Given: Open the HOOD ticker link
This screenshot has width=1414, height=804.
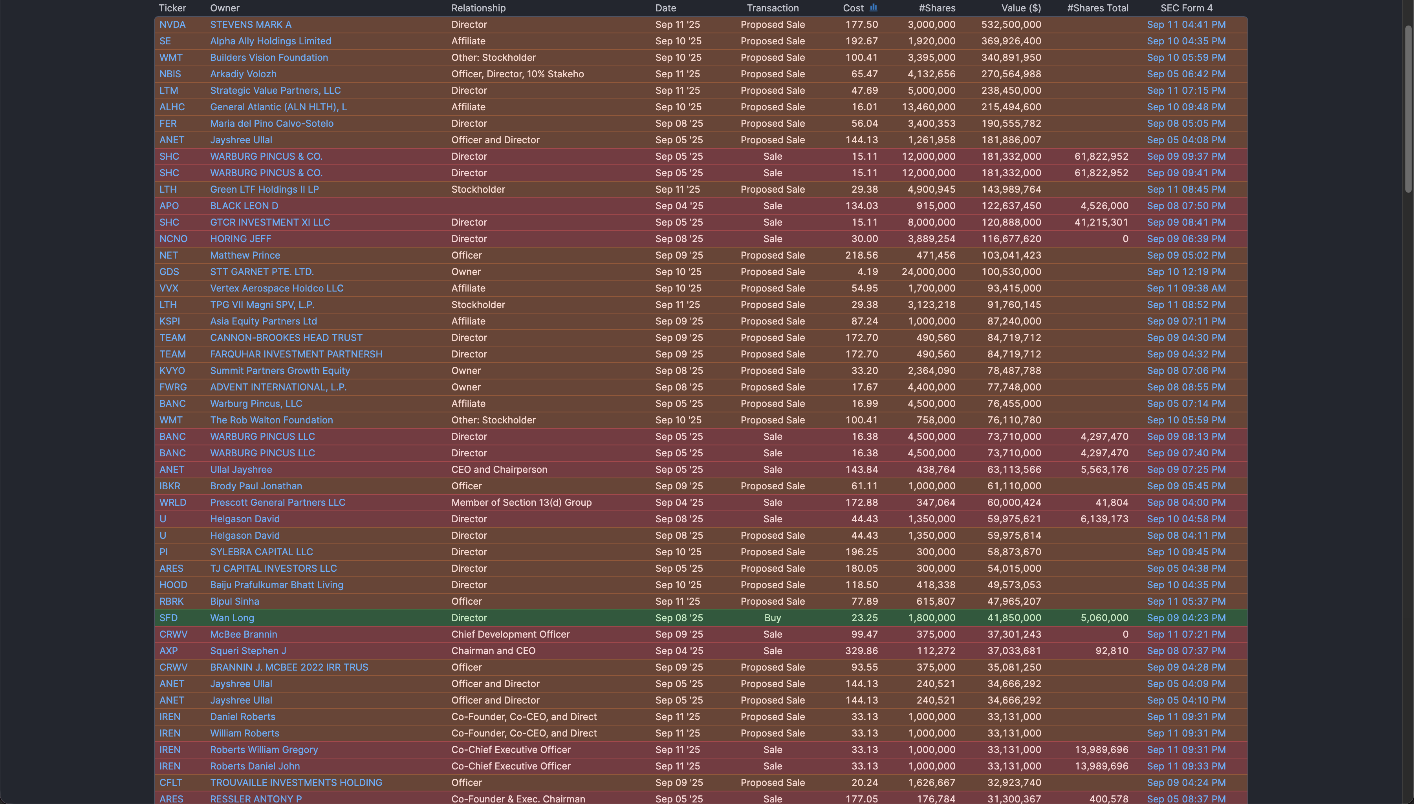Looking at the screenshot, I should point(173,585).
